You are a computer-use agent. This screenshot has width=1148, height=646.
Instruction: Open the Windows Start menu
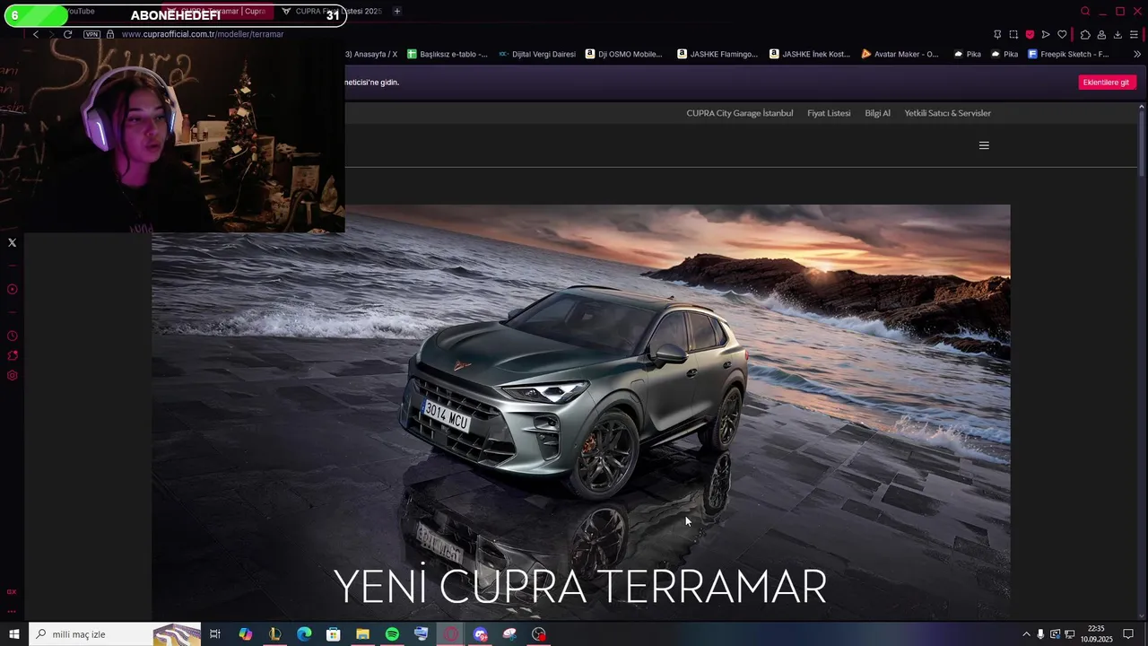tap(13, 634)
